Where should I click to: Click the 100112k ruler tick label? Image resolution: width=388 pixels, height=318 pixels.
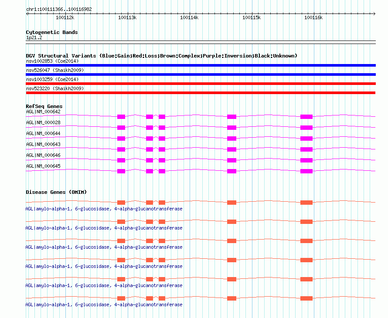pyautogui.click(x=65, y=18)
